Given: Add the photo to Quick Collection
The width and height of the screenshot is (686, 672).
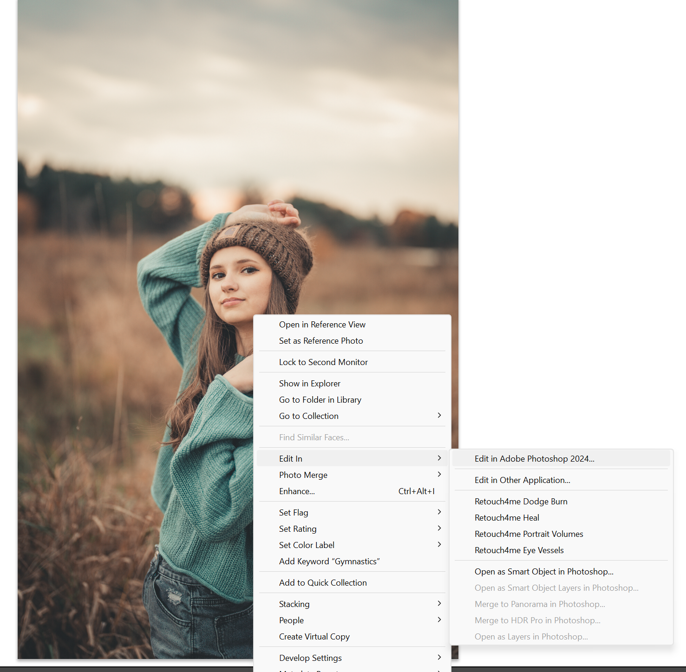Looking at the screenshot, I should tap(323, 582).
